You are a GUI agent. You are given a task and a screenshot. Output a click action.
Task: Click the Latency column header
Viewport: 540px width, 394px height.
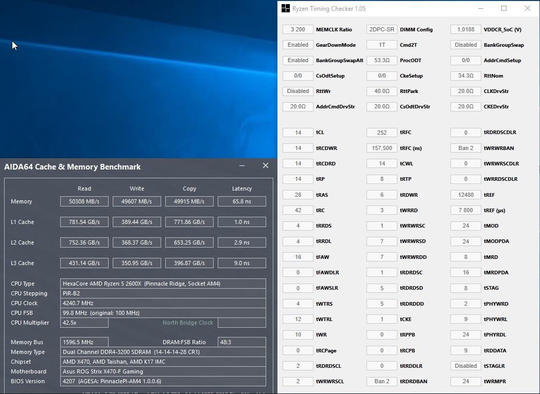tap(242, 189)
